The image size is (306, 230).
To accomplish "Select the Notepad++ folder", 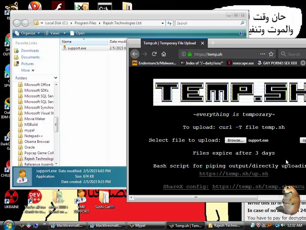I will pos(33,136).
